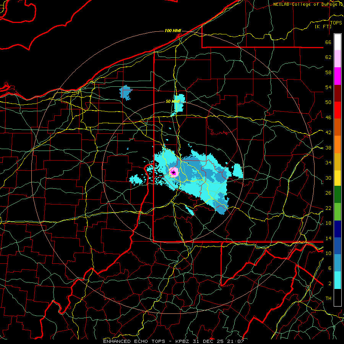This screenshot has width=344, height=344.
Task: Click the medium blue 18 kft legend swatch
Action: coord(338,246)
